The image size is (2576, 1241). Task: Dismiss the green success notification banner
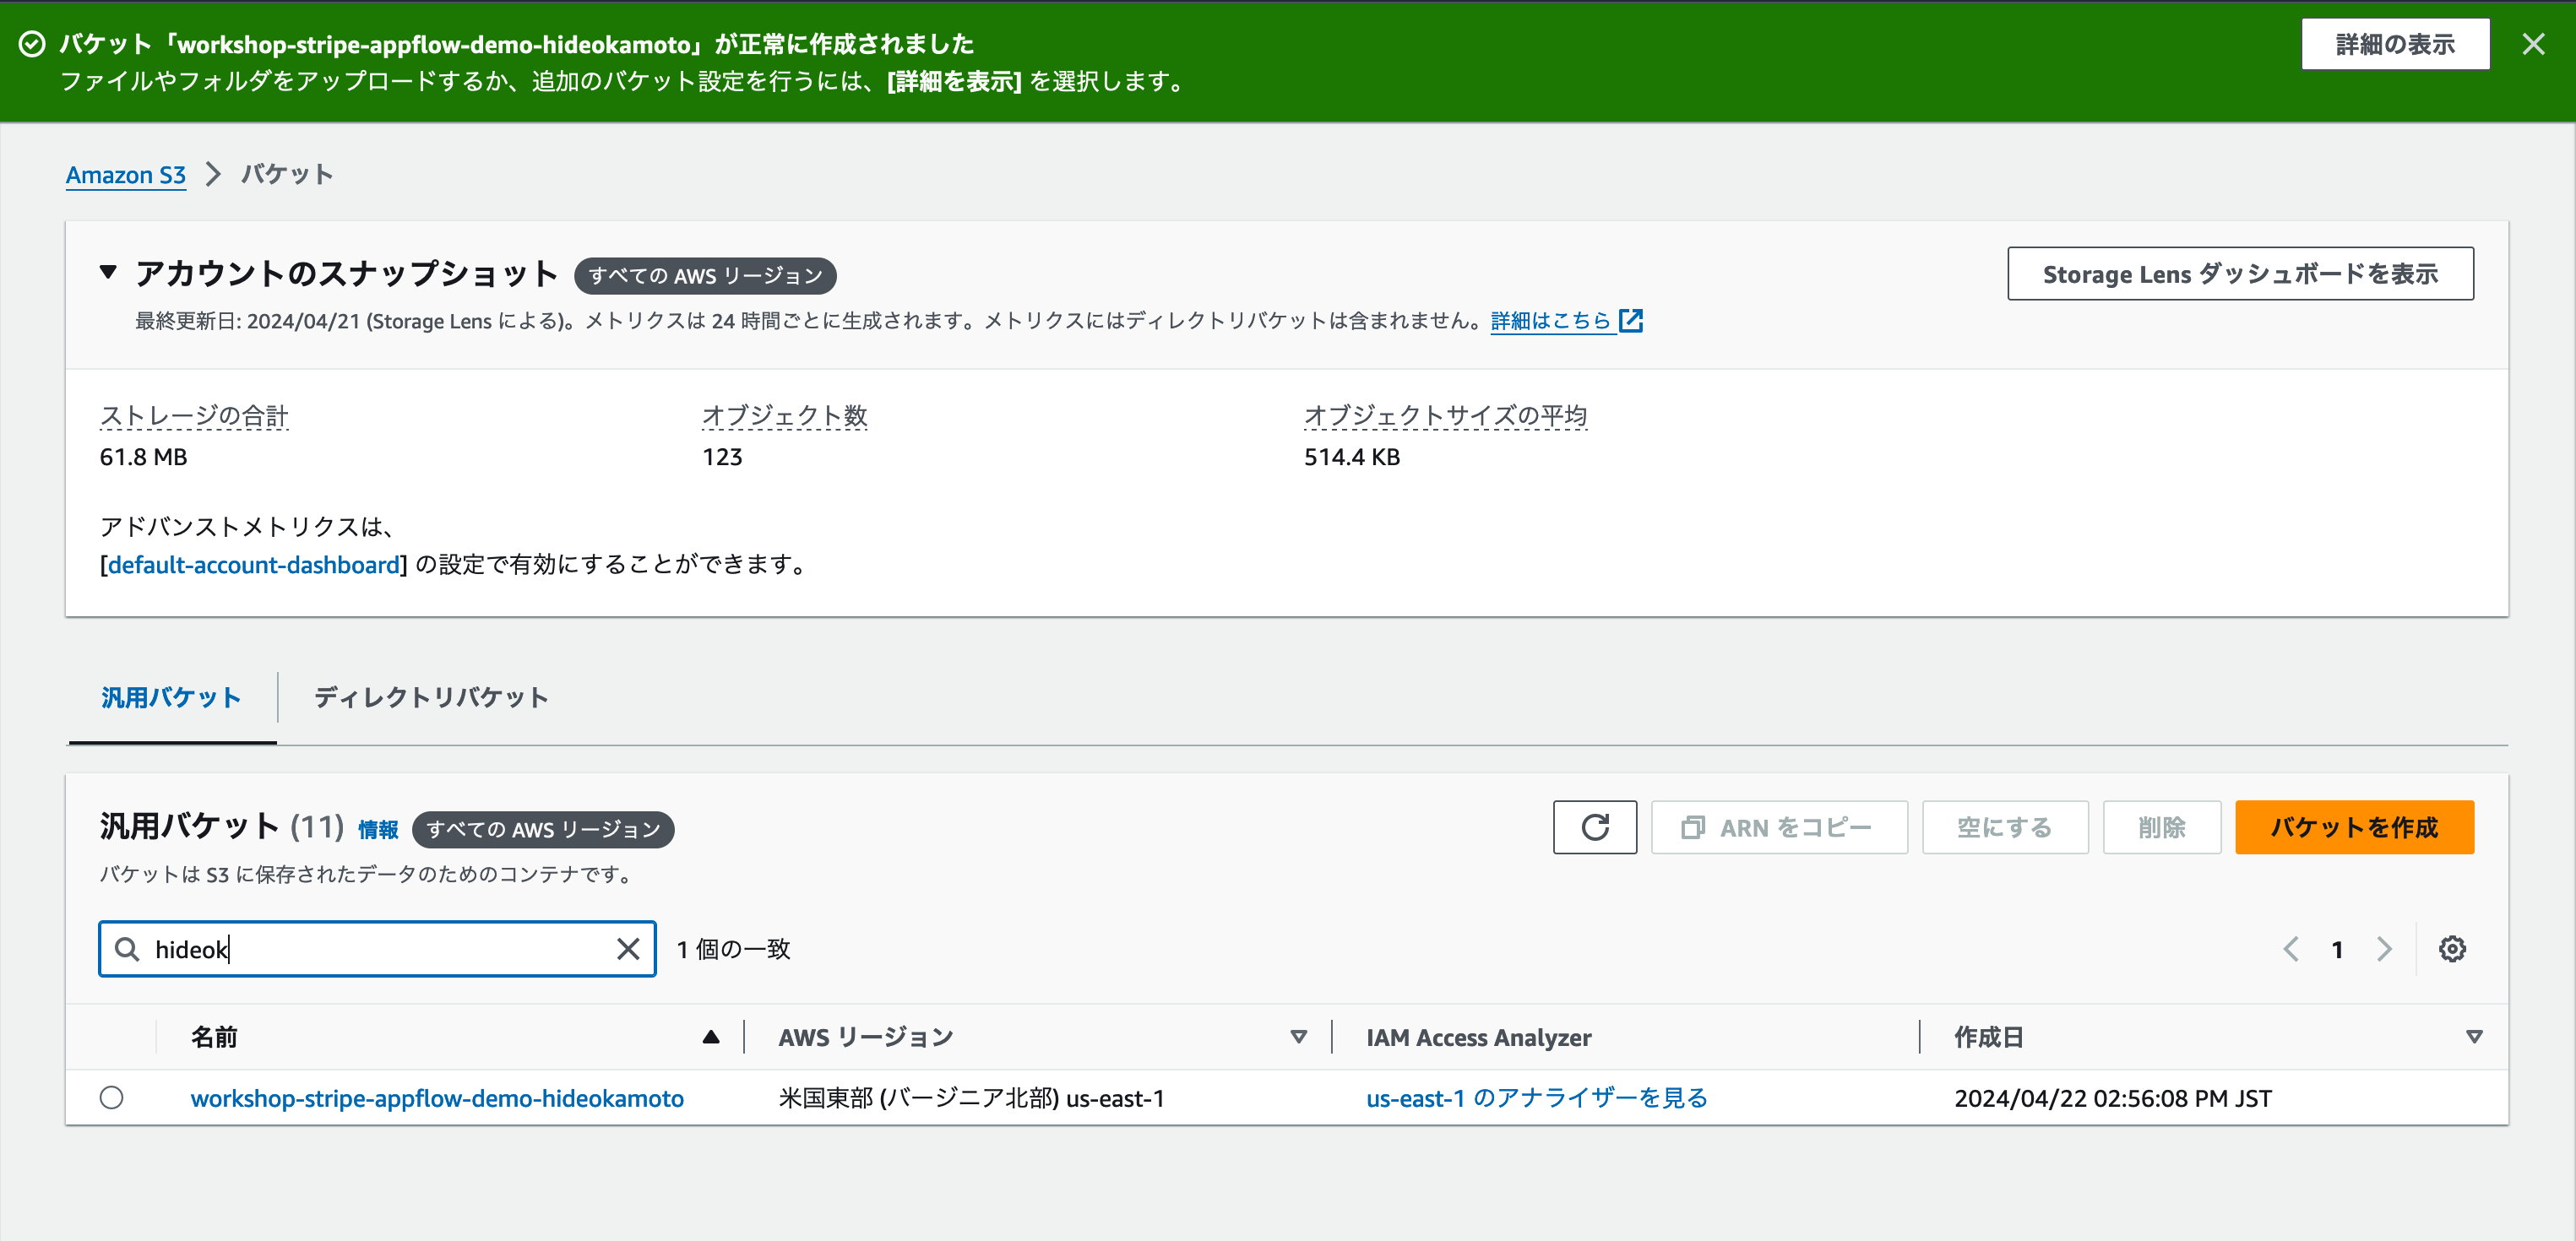(x=2534, y=44)
